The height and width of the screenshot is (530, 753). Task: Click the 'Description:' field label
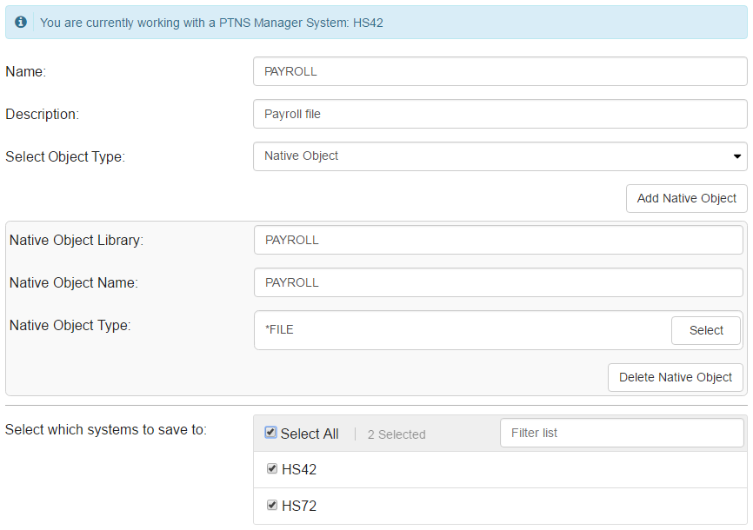point(42,115)
